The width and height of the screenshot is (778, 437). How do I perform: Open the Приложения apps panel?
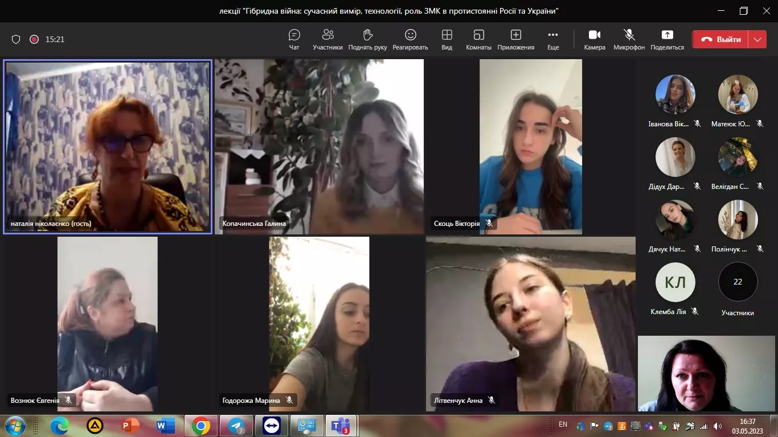(x=515, y=39)
